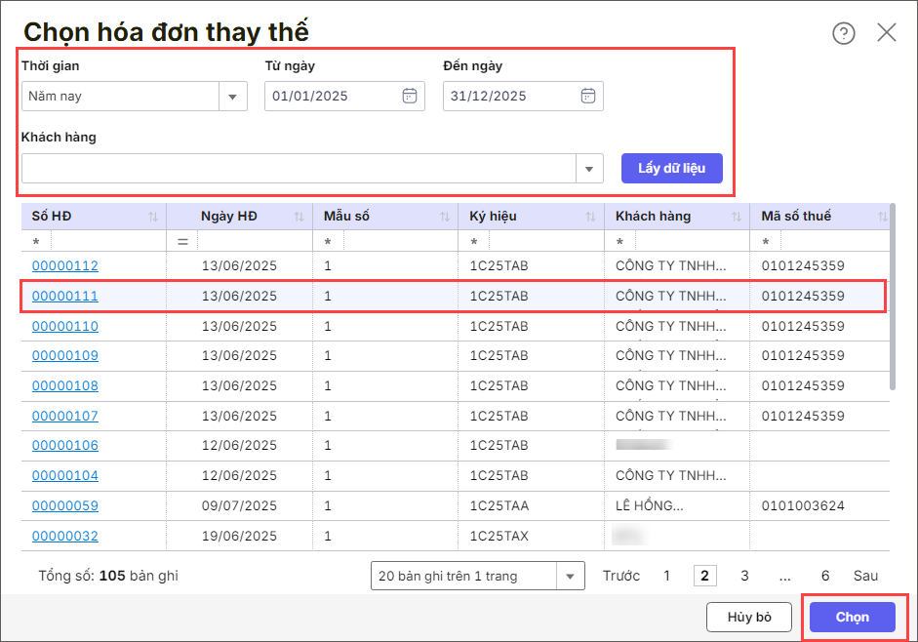Cancel with the Hủy bỏ button
Screen dimensions: 918x642
pyautogui.click(x=749, y=617)
